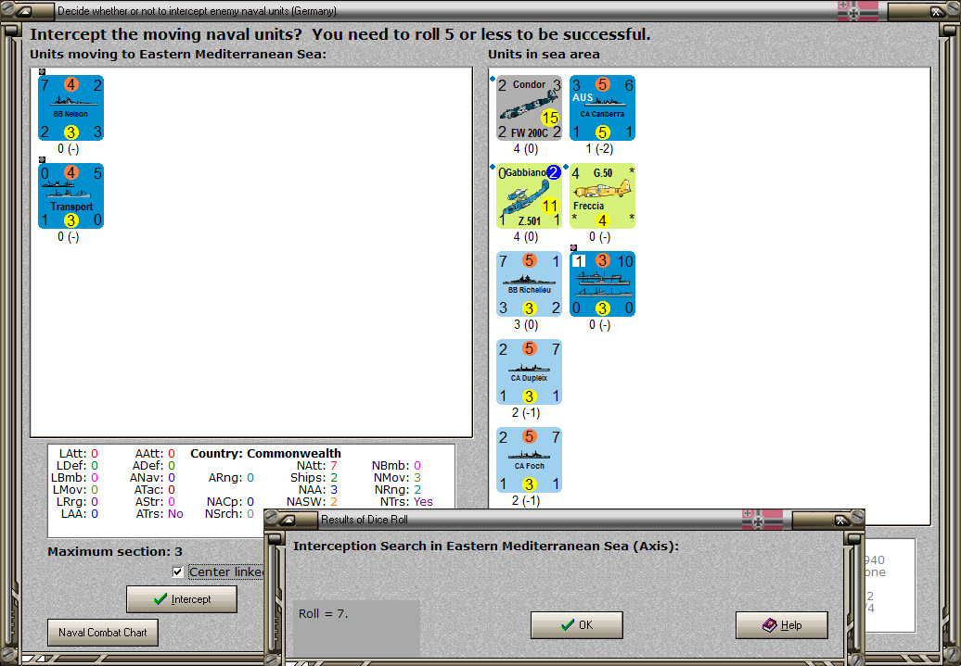Open system menu icon of Results of Dice Roll
961x666 pixels.
click(289, 519)
